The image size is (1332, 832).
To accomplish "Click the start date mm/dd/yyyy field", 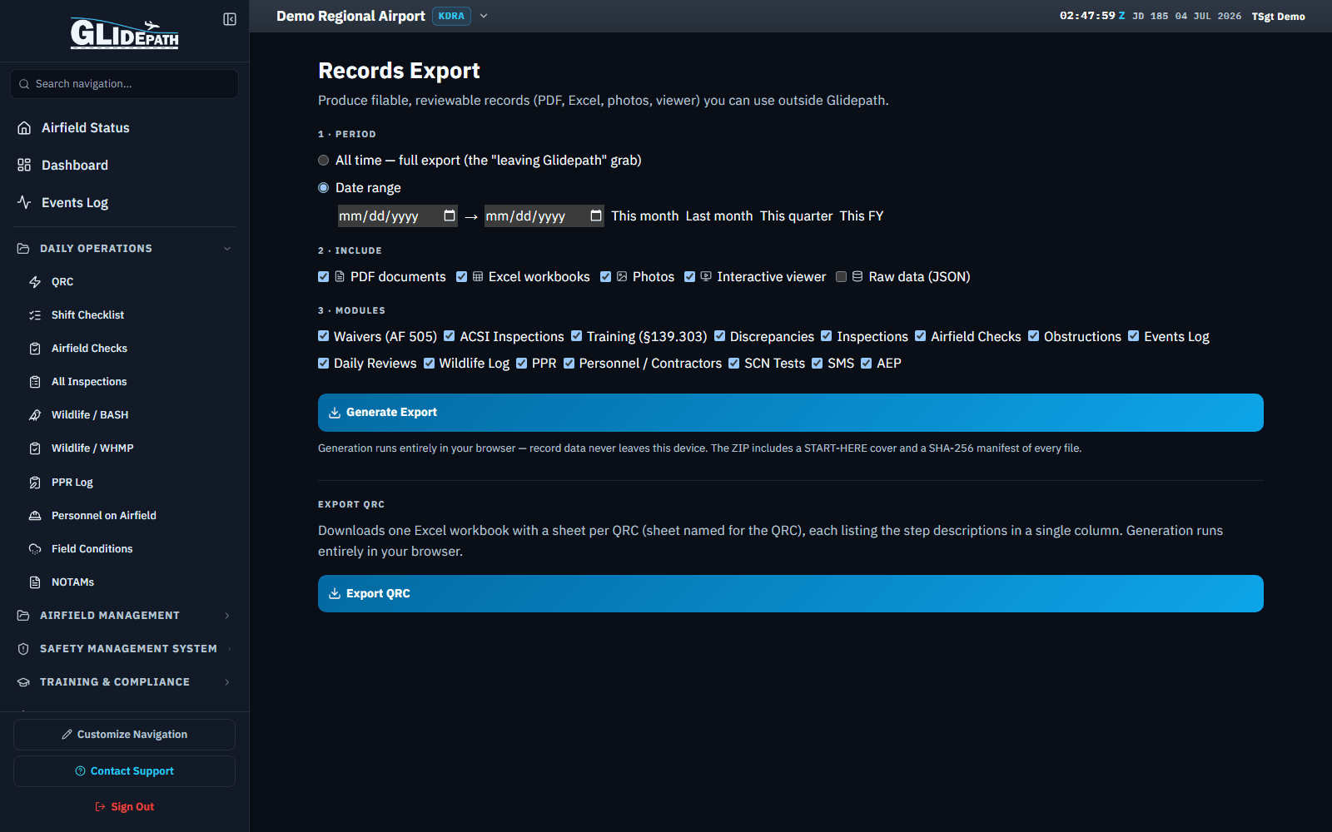I will [398, 216].
